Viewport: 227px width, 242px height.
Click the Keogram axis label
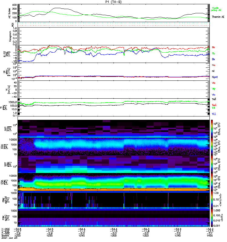[x=10, y=36]
